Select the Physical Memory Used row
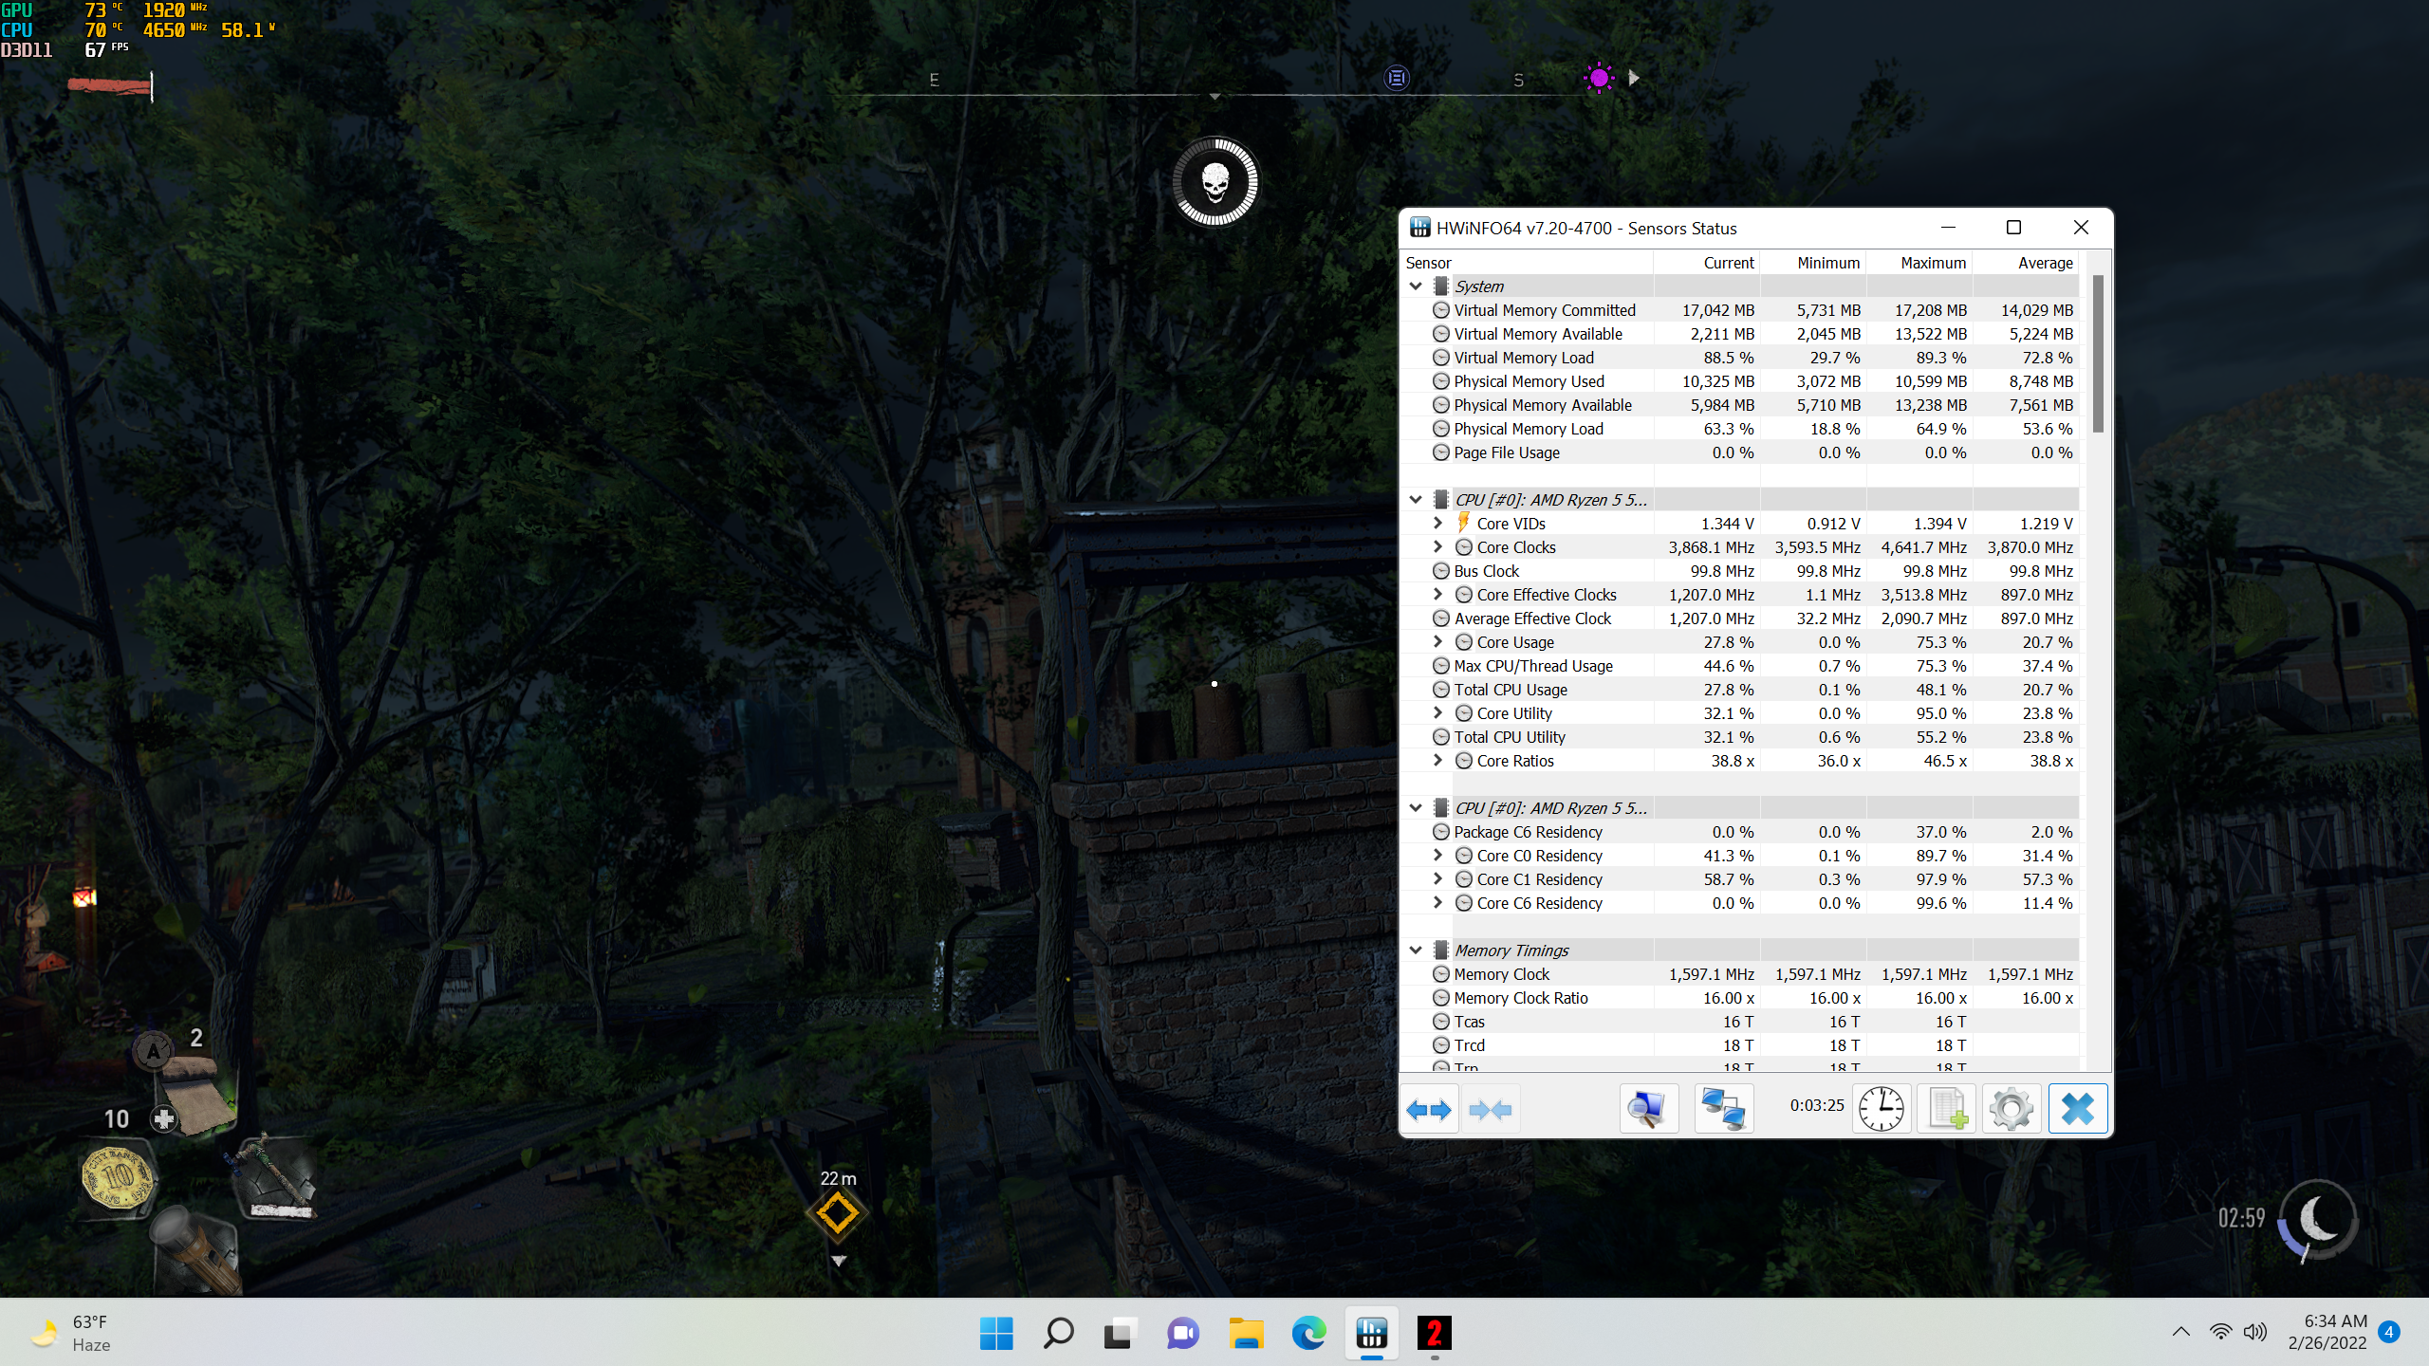 tap(1740, 381)
